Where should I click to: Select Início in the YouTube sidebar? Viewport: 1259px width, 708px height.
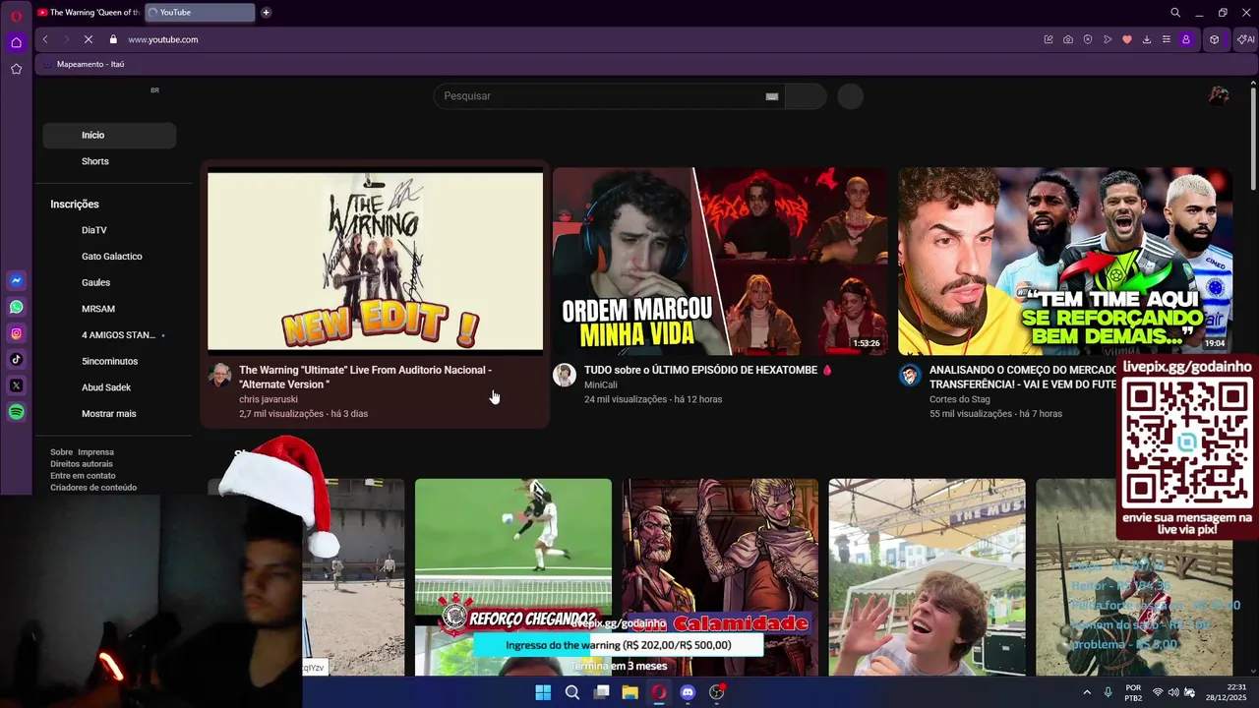pyautogui.click(x=109, y=136)
